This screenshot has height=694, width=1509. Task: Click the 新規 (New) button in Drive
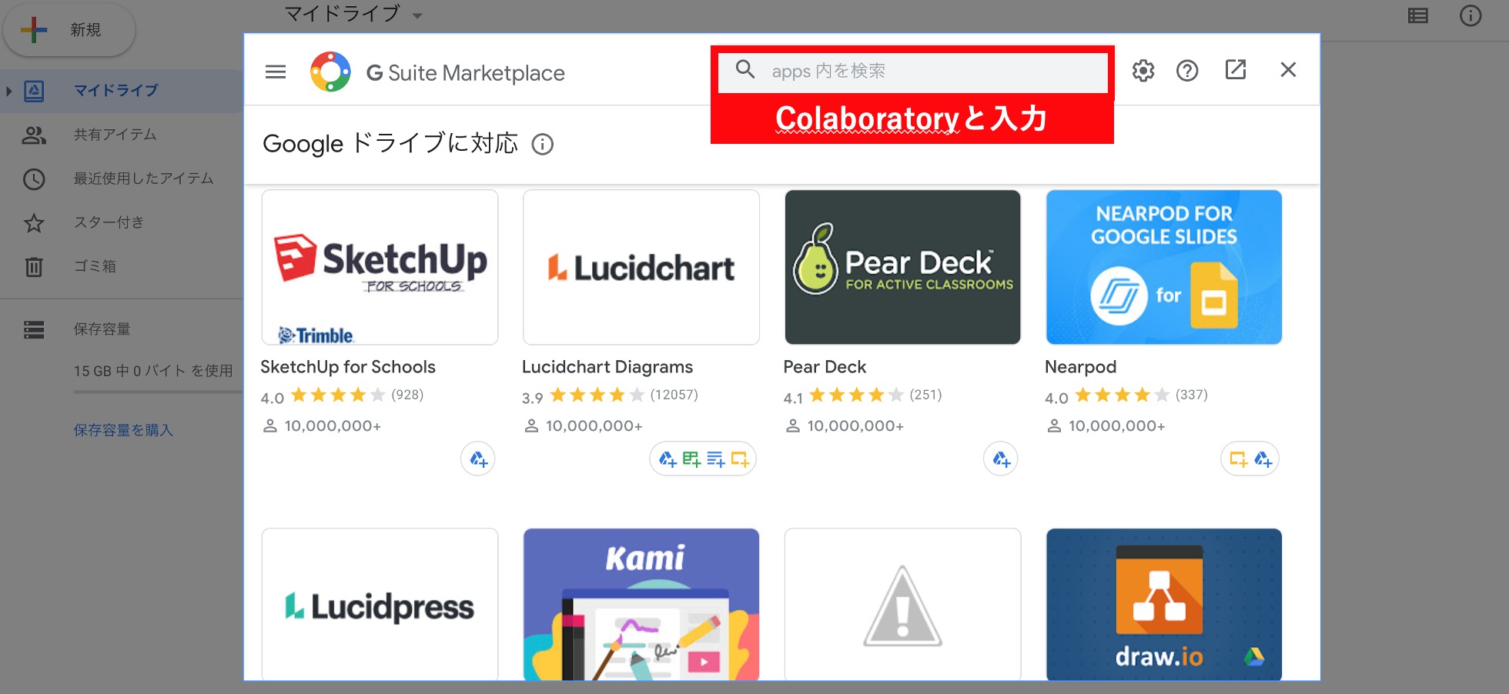[x=69, y=30]
